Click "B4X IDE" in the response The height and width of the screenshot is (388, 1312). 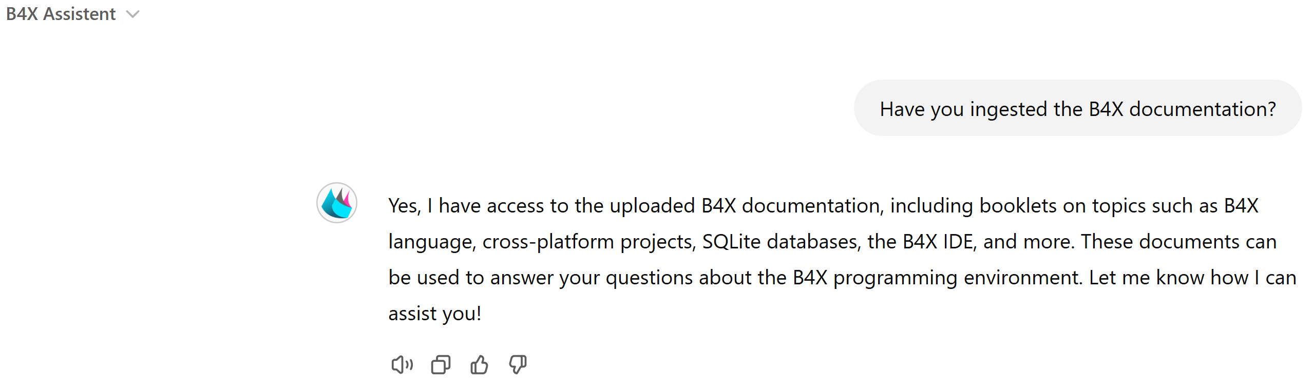(938, 242)
